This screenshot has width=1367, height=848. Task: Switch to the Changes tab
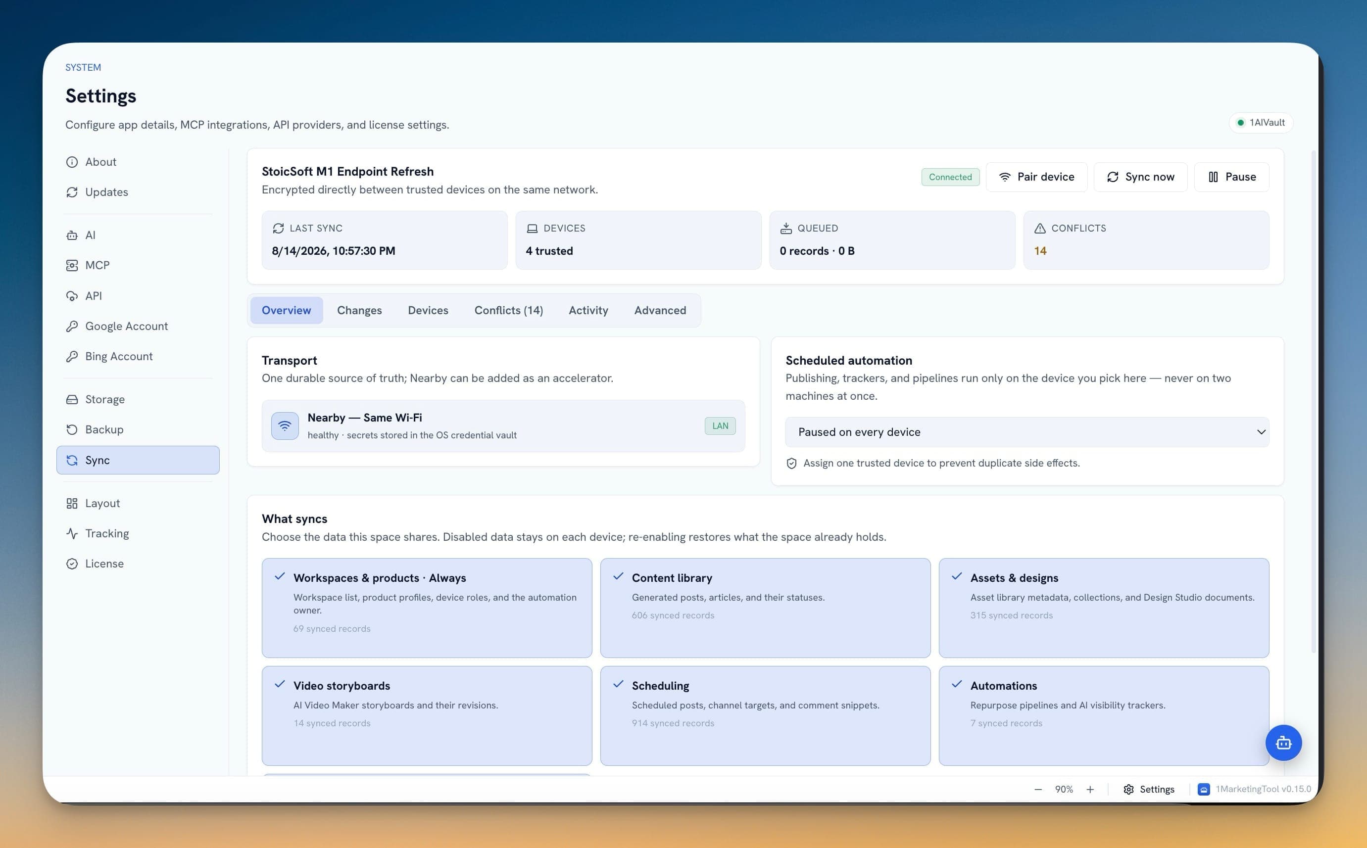359,310
